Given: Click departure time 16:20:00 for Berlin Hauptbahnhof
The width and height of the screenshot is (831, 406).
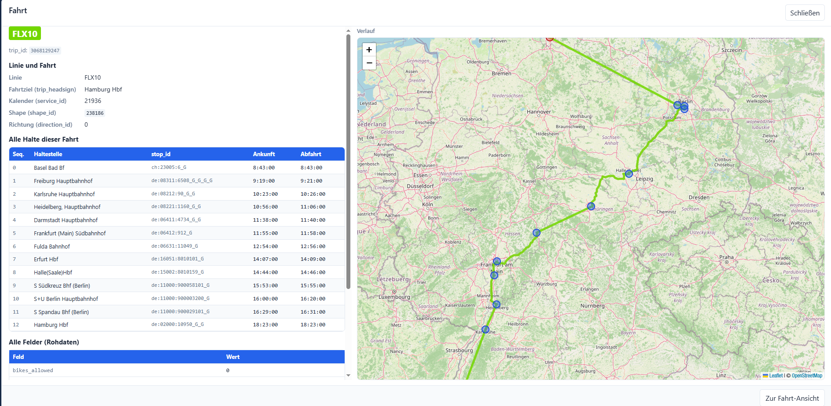Looking at the screenshot, I should coord(313,299).
